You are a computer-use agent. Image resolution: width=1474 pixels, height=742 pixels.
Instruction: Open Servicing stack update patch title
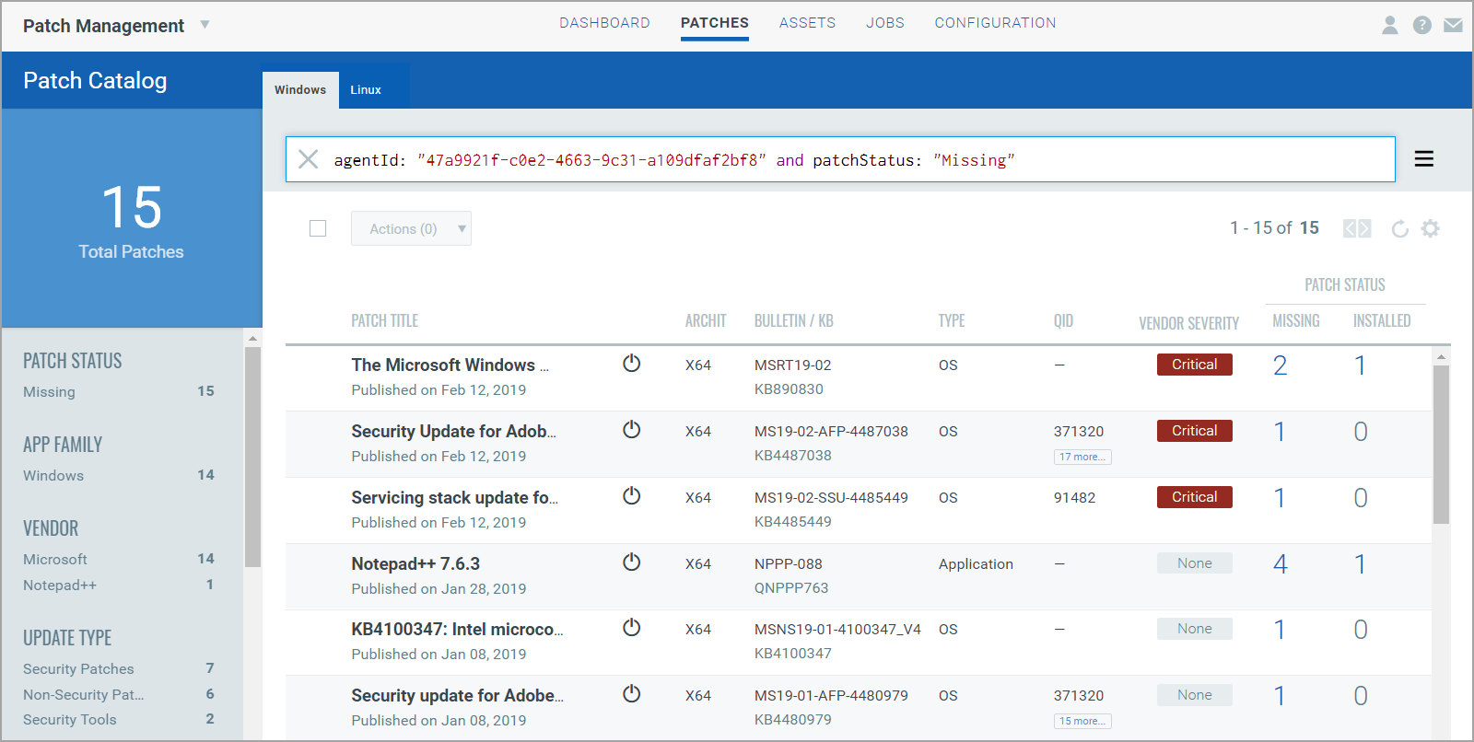454,498
